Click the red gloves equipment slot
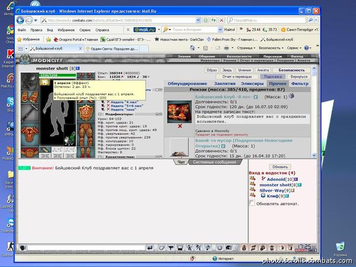 point(30,97)
